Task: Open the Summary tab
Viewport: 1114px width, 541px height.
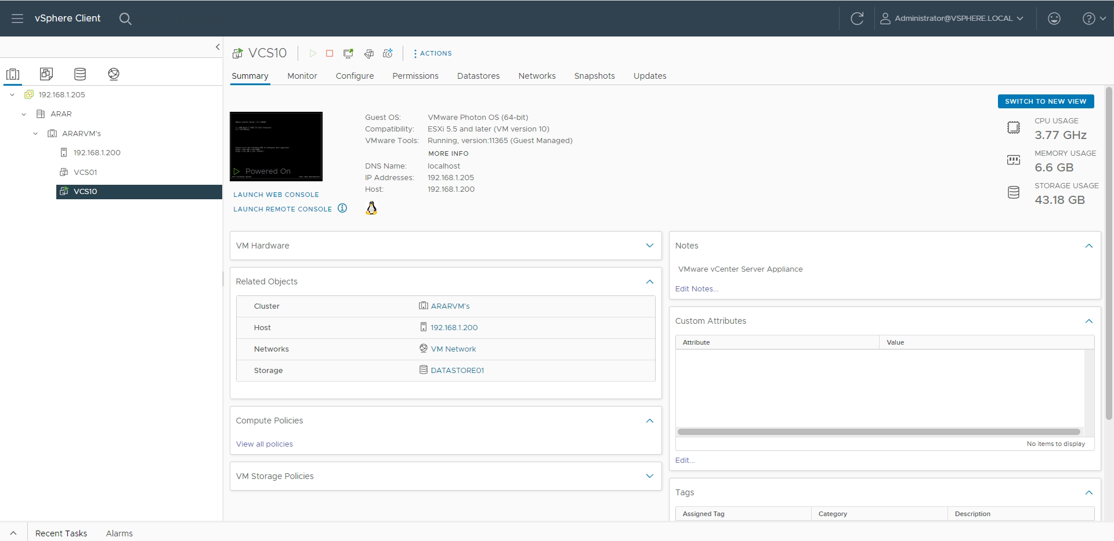Action: [x=250, y=76]
